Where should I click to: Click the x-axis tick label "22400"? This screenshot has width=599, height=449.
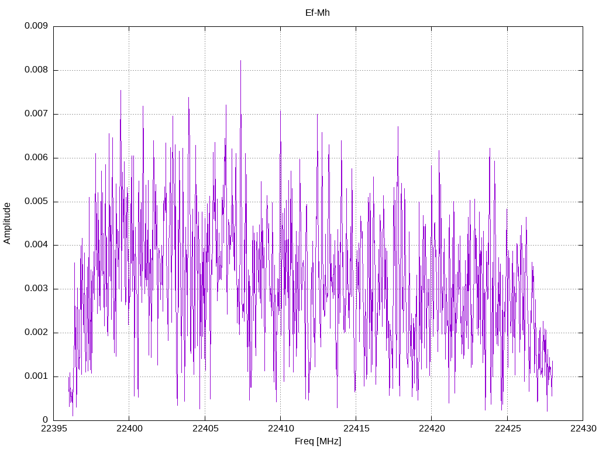129,429
